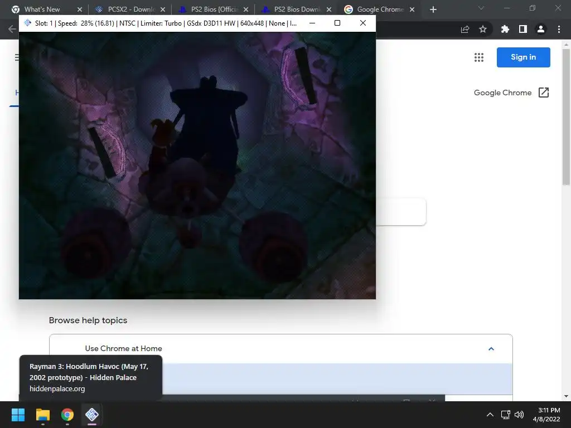The image size is (571, 428).
Task: Open File Explorer from taskbar
Action: pyautogui.click(x=42, y=415)
